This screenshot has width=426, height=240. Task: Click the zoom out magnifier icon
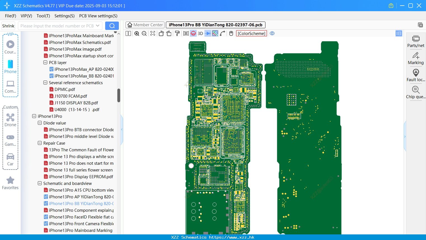click(144, 34)
